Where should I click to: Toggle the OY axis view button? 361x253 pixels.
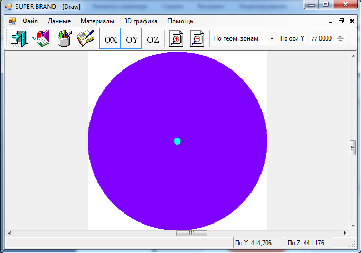(131, 38)
